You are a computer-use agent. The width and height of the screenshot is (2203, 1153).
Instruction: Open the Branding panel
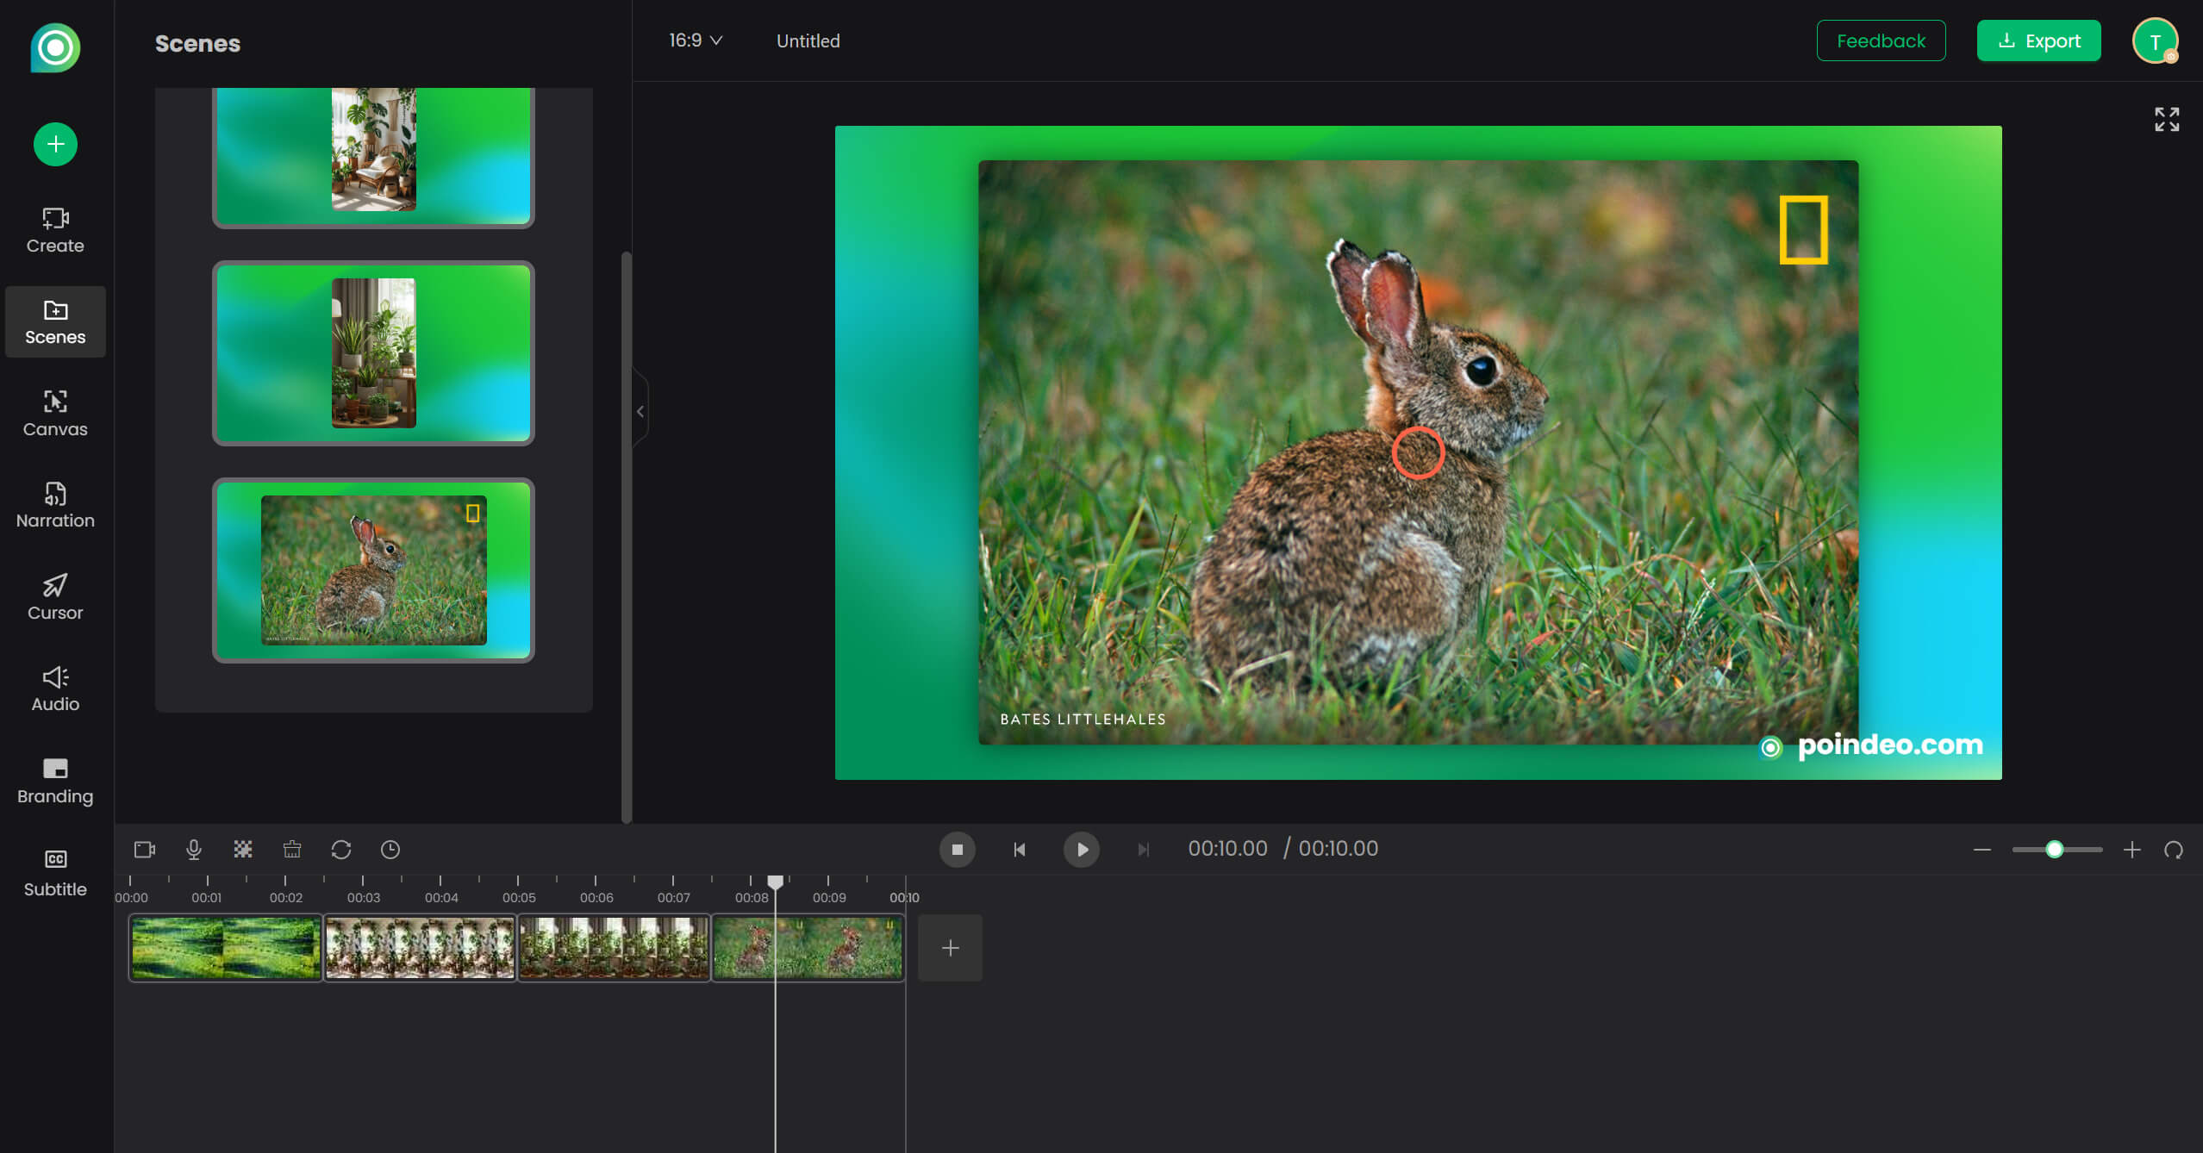[x=54, y=780]
